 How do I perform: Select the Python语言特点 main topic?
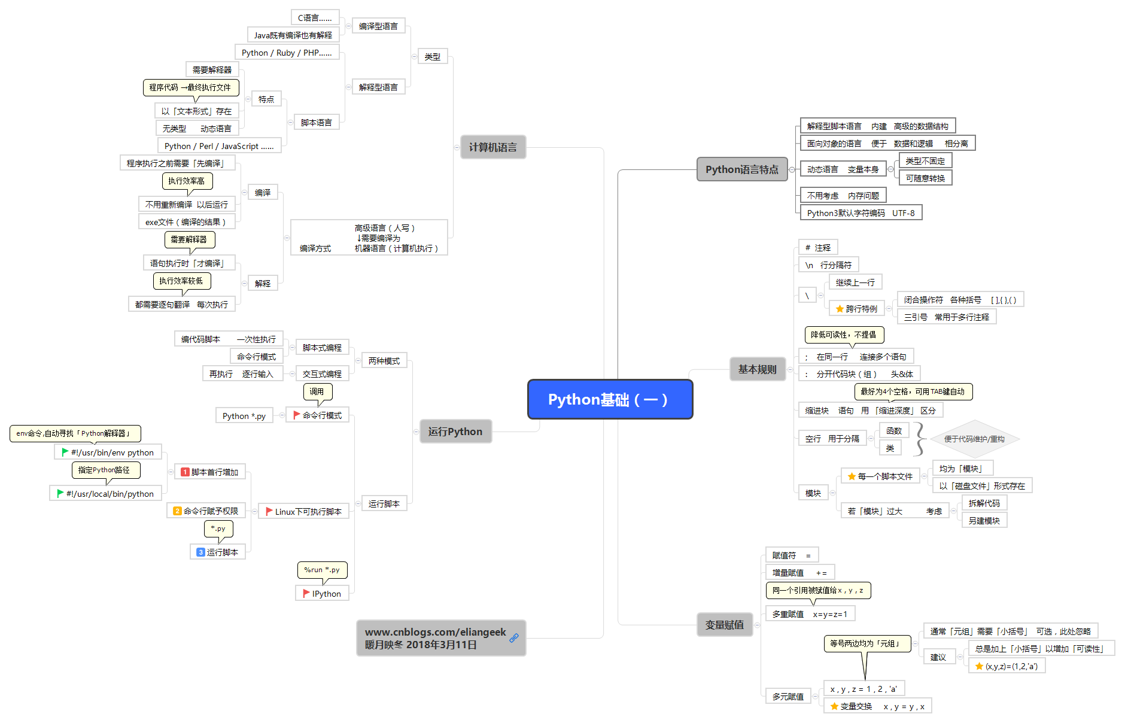click(x=742, y=169)
